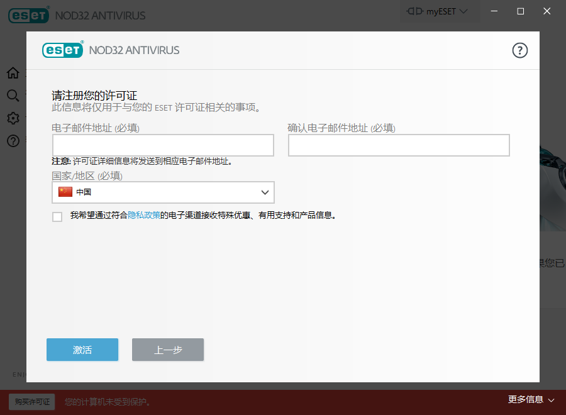Screen dimensions: 566x415
Task: Open Help and support icon in sidebar
Action: point(13,141)
